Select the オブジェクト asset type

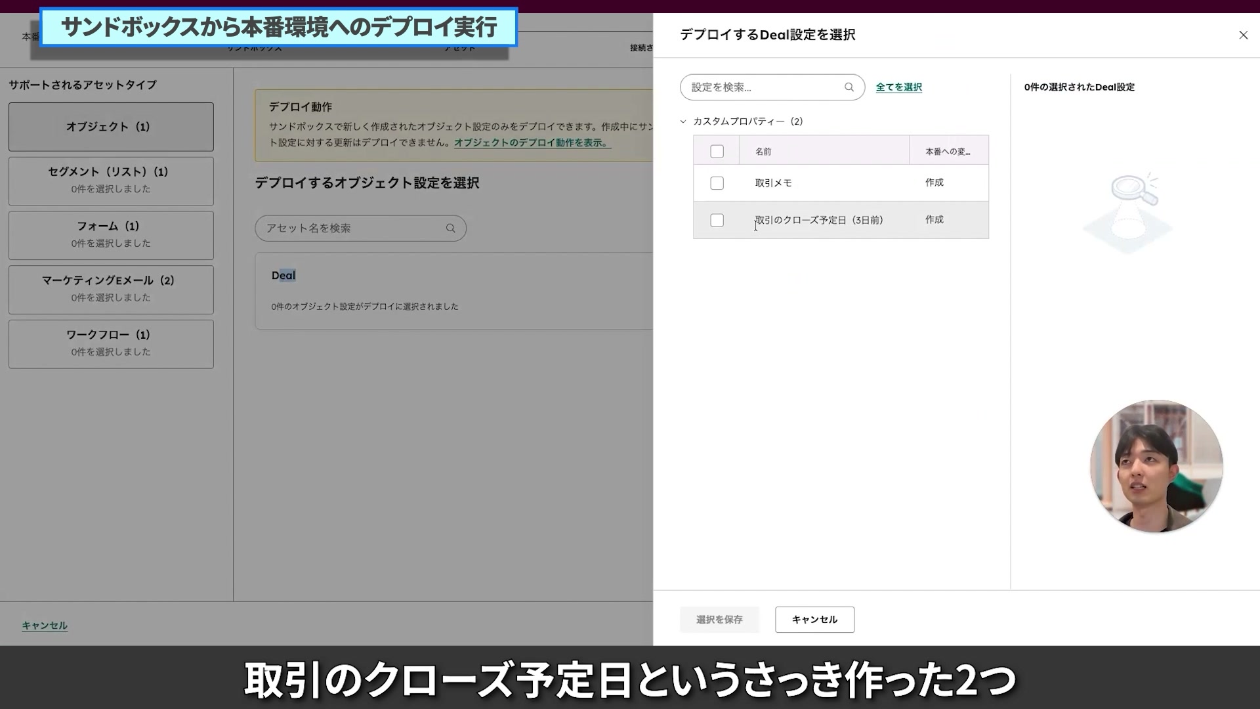coord(110,127)
